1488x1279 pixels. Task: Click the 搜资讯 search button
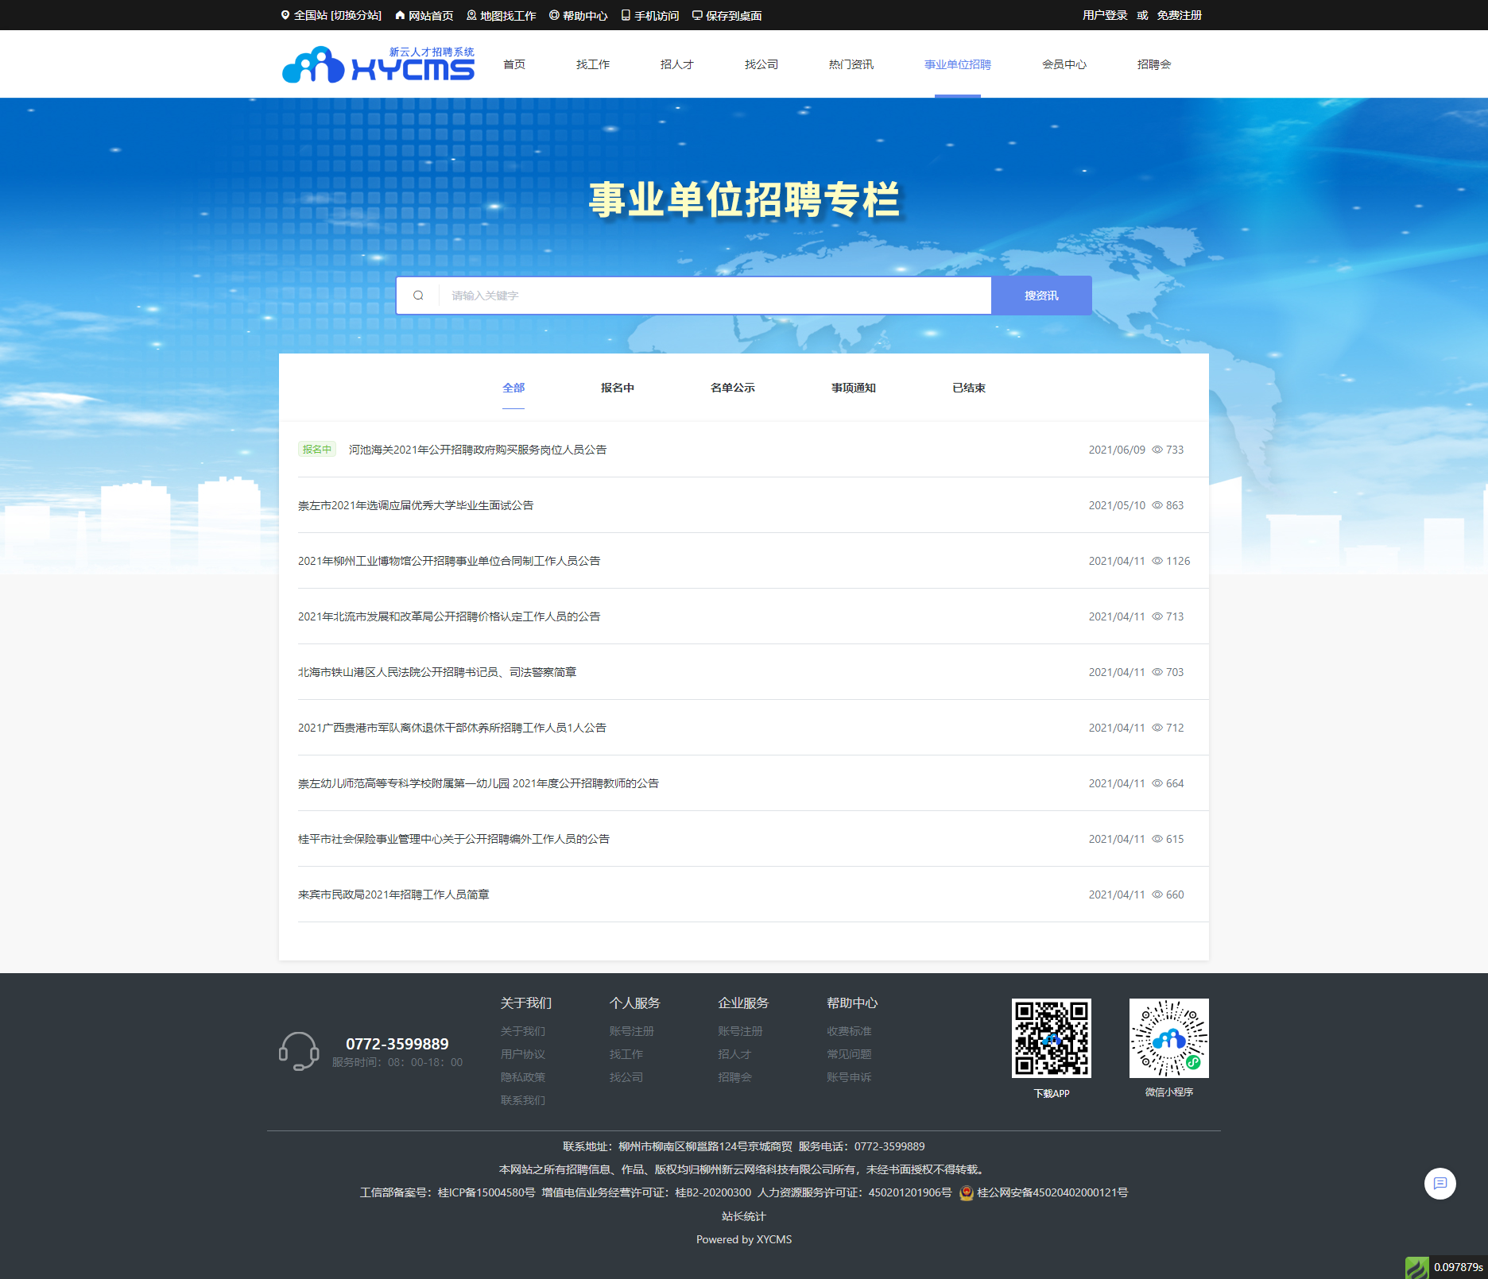pyautogui.click(x=1041, y=296)
